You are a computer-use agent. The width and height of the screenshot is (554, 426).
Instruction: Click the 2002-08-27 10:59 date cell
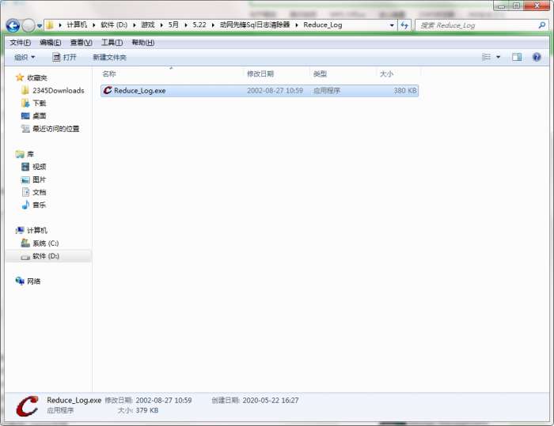pos(275,91)
